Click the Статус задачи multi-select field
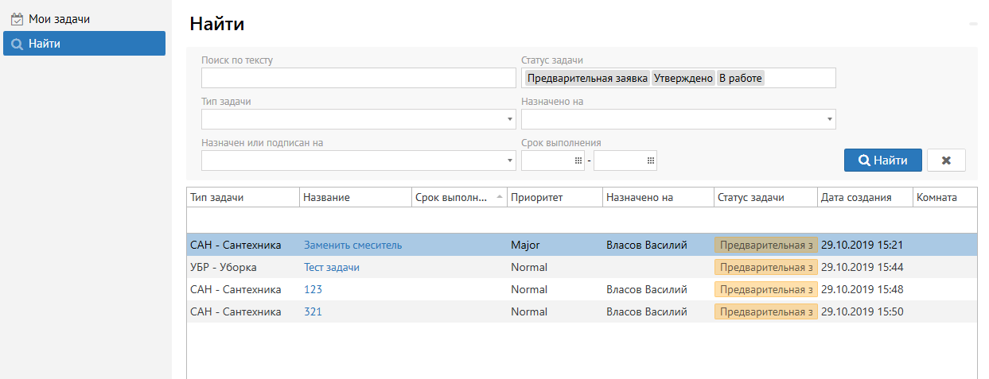The width and height of the screenshot is (989, 379). coord(798,78)
